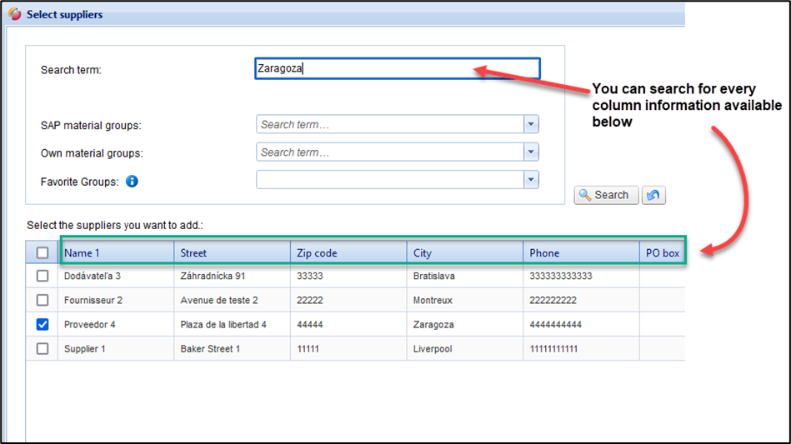791x444 pixels.
Task: Click the Select suppliers window logo icon
Action: click(16, 14)
